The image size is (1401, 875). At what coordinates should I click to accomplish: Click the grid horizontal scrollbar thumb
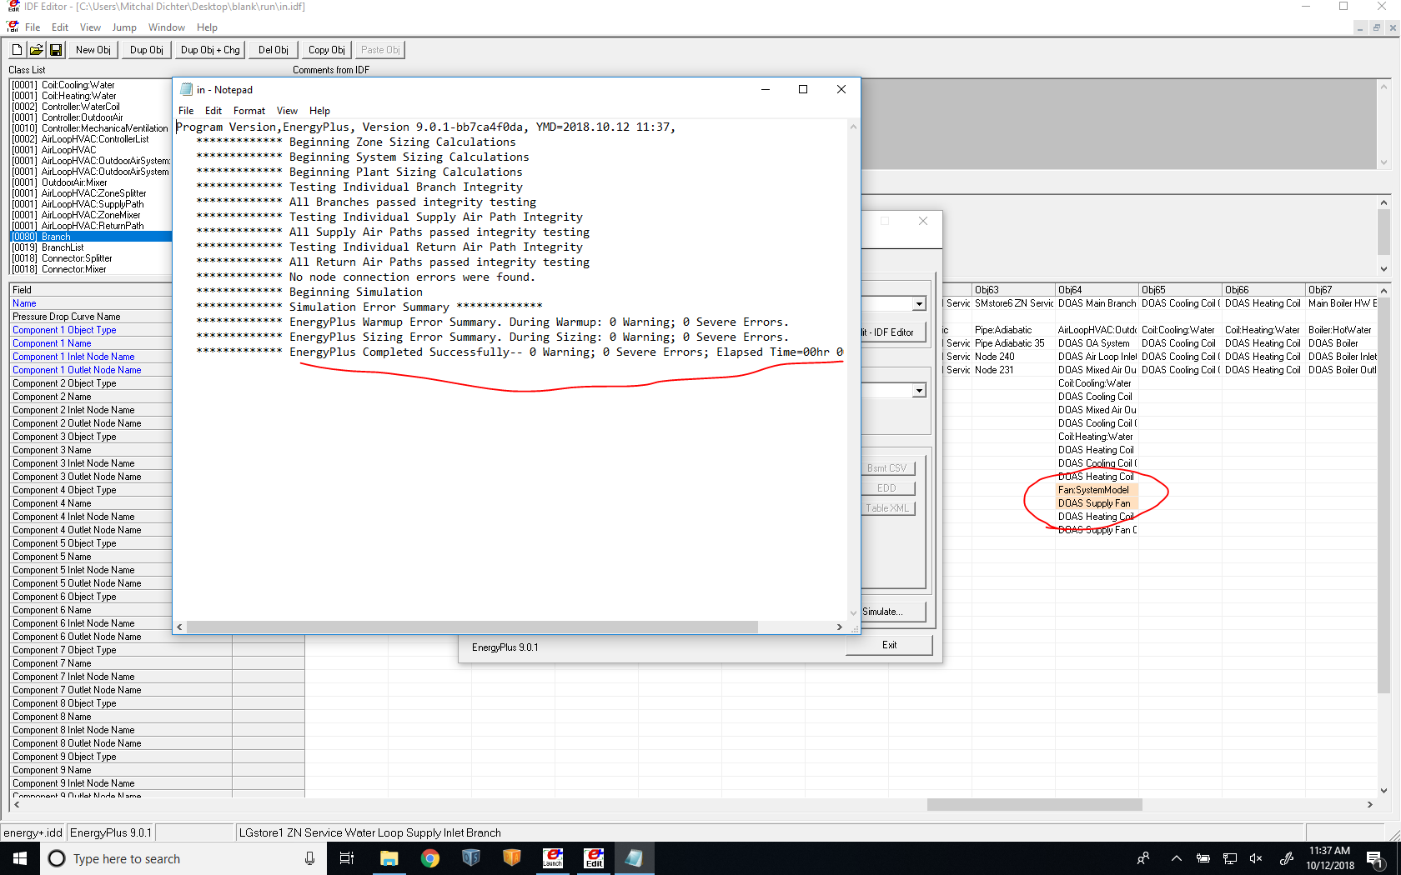(1034, 805)
